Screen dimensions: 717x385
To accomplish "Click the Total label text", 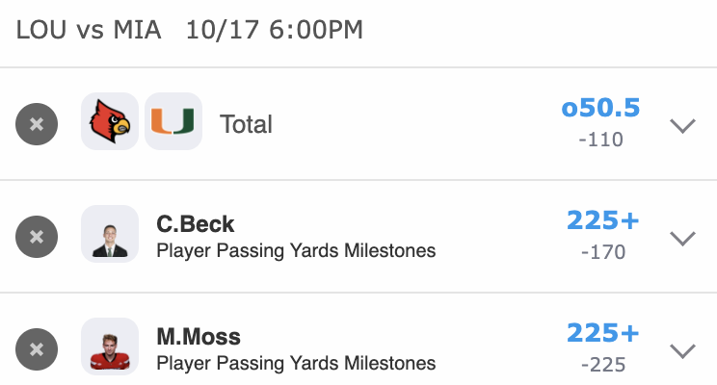I will (246, 124).
